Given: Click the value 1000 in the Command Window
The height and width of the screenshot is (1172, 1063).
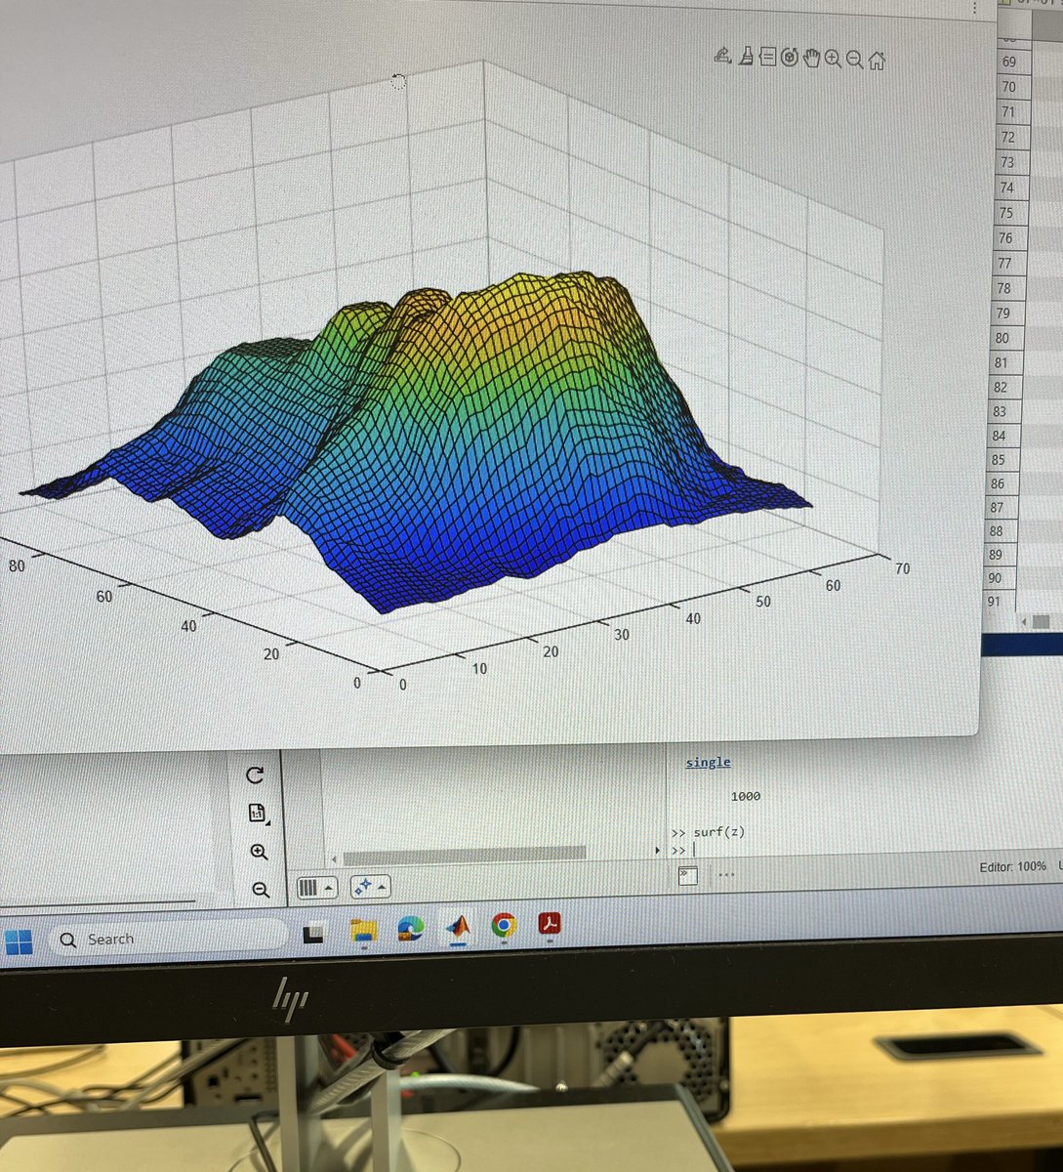Looking at the screenshot, I should [x=745, y=796].
